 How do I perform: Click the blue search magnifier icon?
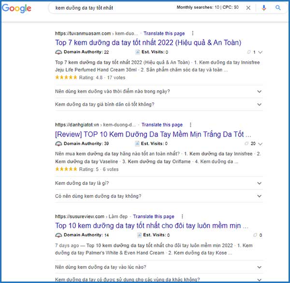[x=278, y=8]
